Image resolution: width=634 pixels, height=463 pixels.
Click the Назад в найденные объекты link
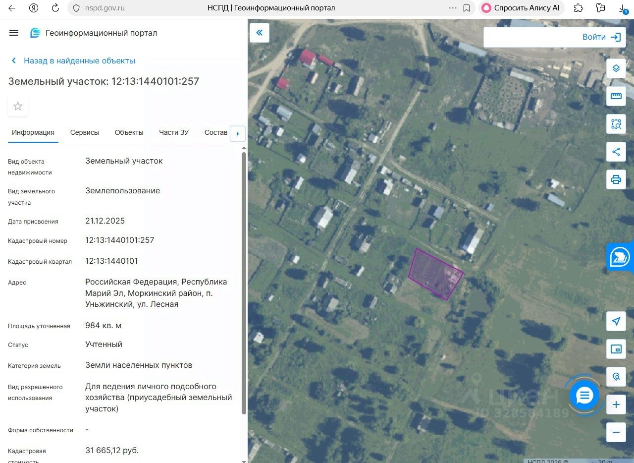tap(73, 60)
